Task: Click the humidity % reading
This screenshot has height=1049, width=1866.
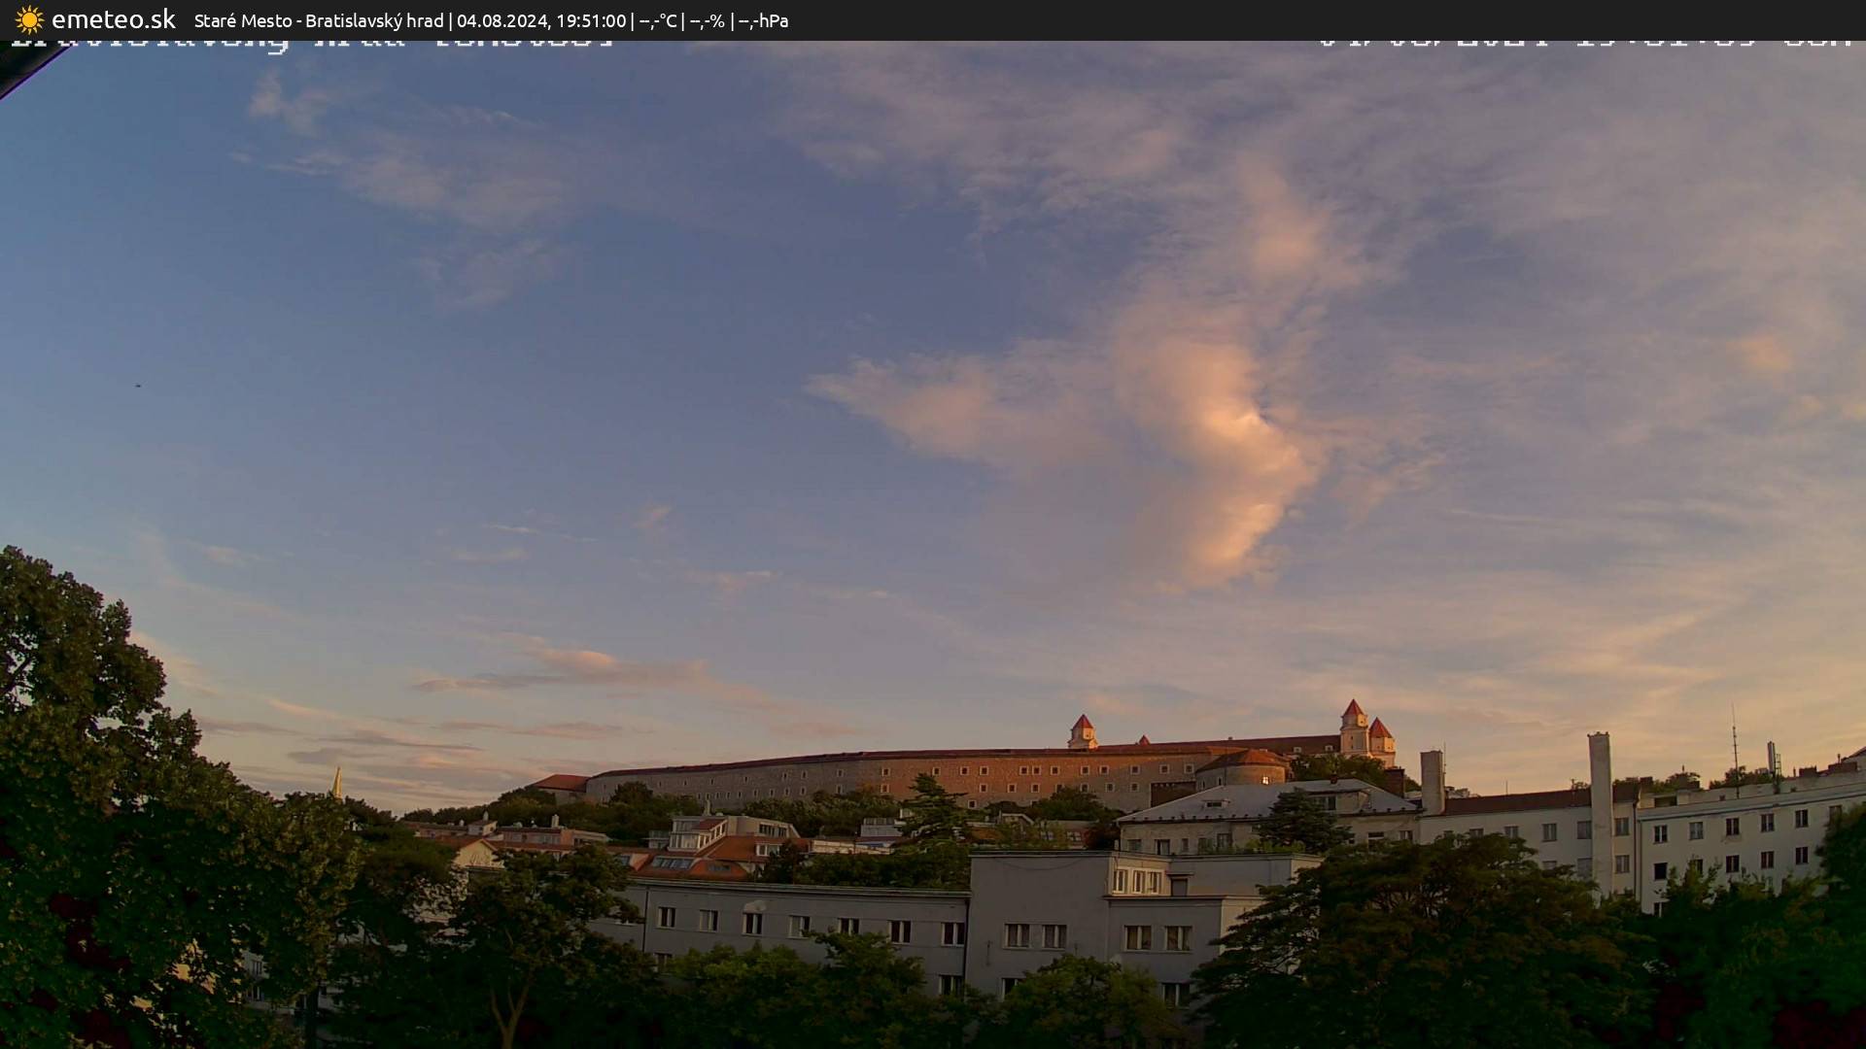Action: click(x=707, y=20)
